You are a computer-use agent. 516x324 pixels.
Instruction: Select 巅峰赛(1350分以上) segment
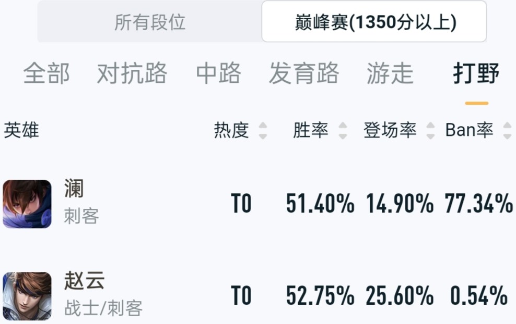click(374, 22)
